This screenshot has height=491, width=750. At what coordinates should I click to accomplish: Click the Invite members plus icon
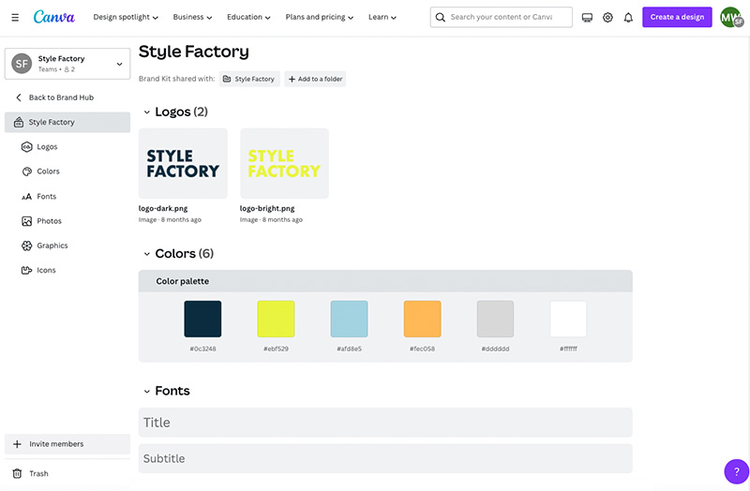17,444
